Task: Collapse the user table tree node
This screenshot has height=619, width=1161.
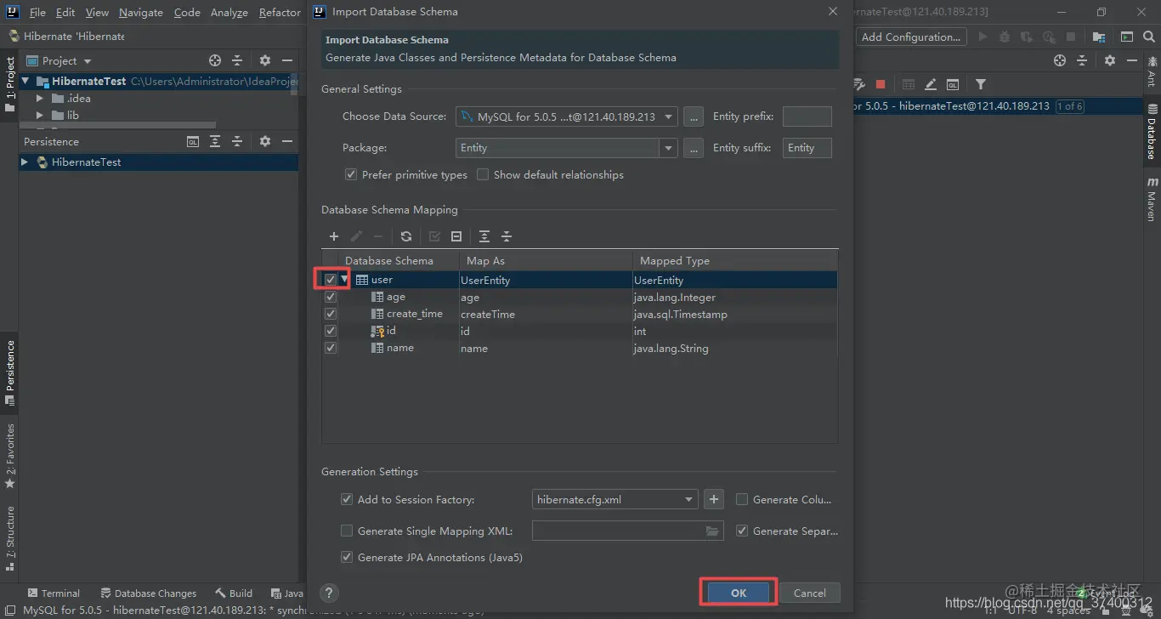Action: [345, 280]
